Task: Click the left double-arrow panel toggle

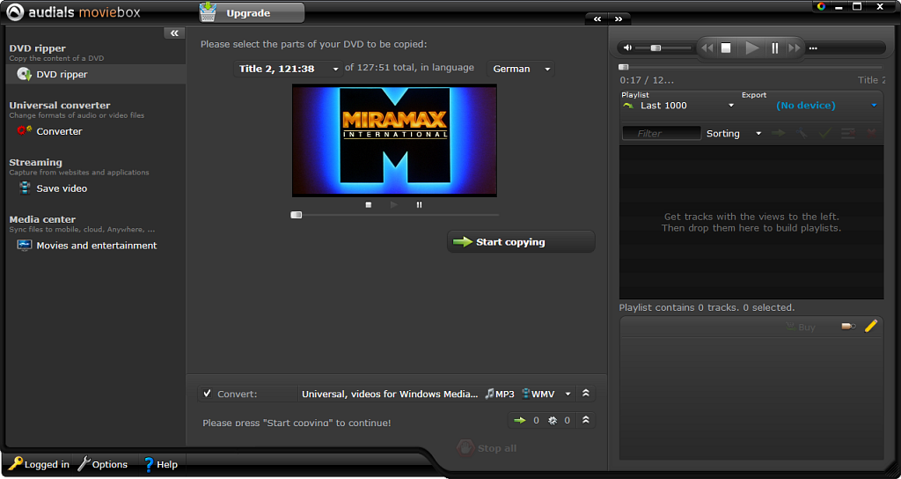Action: (597, 18)
